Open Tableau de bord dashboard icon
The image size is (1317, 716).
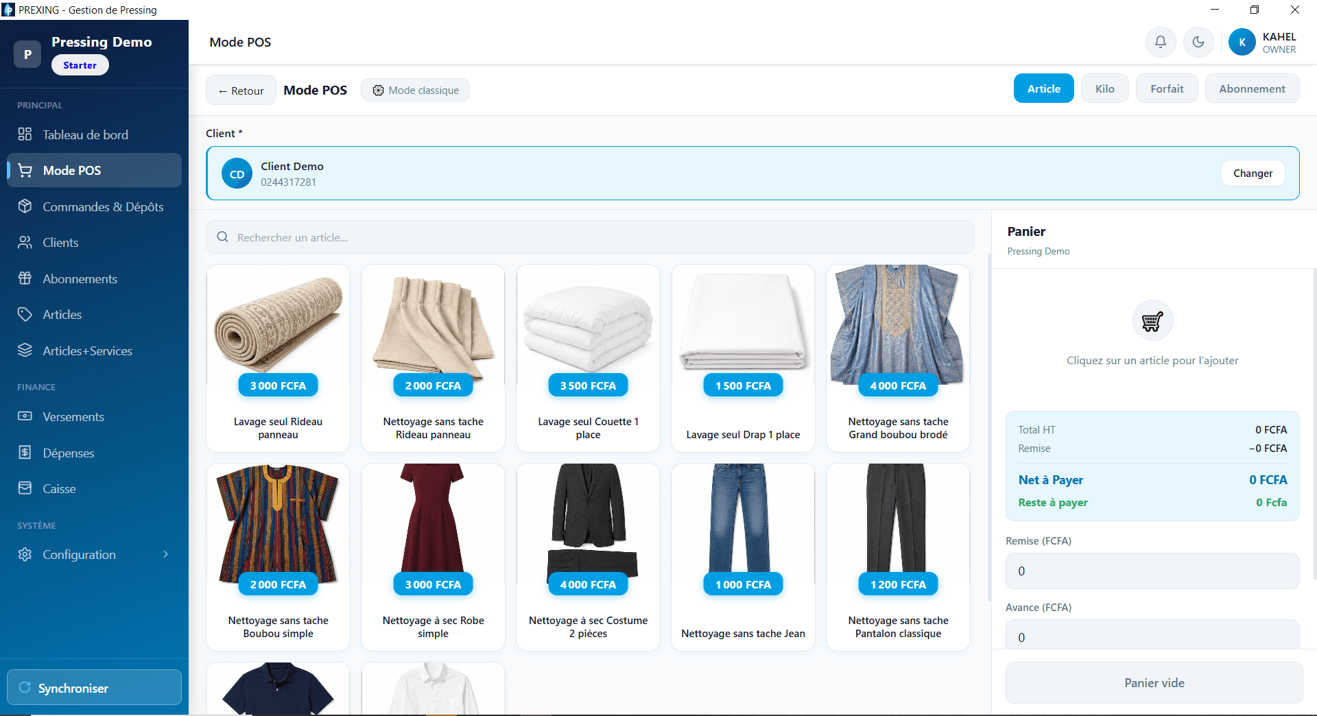(25, 134)
